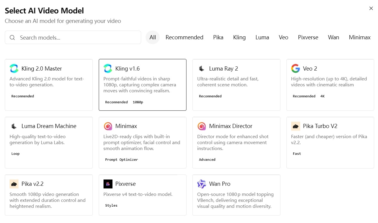The image size is (378, 223).
Task: Click the Advanced tag on Minimax Director
Action: pos(207,160)
